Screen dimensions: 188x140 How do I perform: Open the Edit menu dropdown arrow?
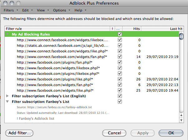(32, 10)
